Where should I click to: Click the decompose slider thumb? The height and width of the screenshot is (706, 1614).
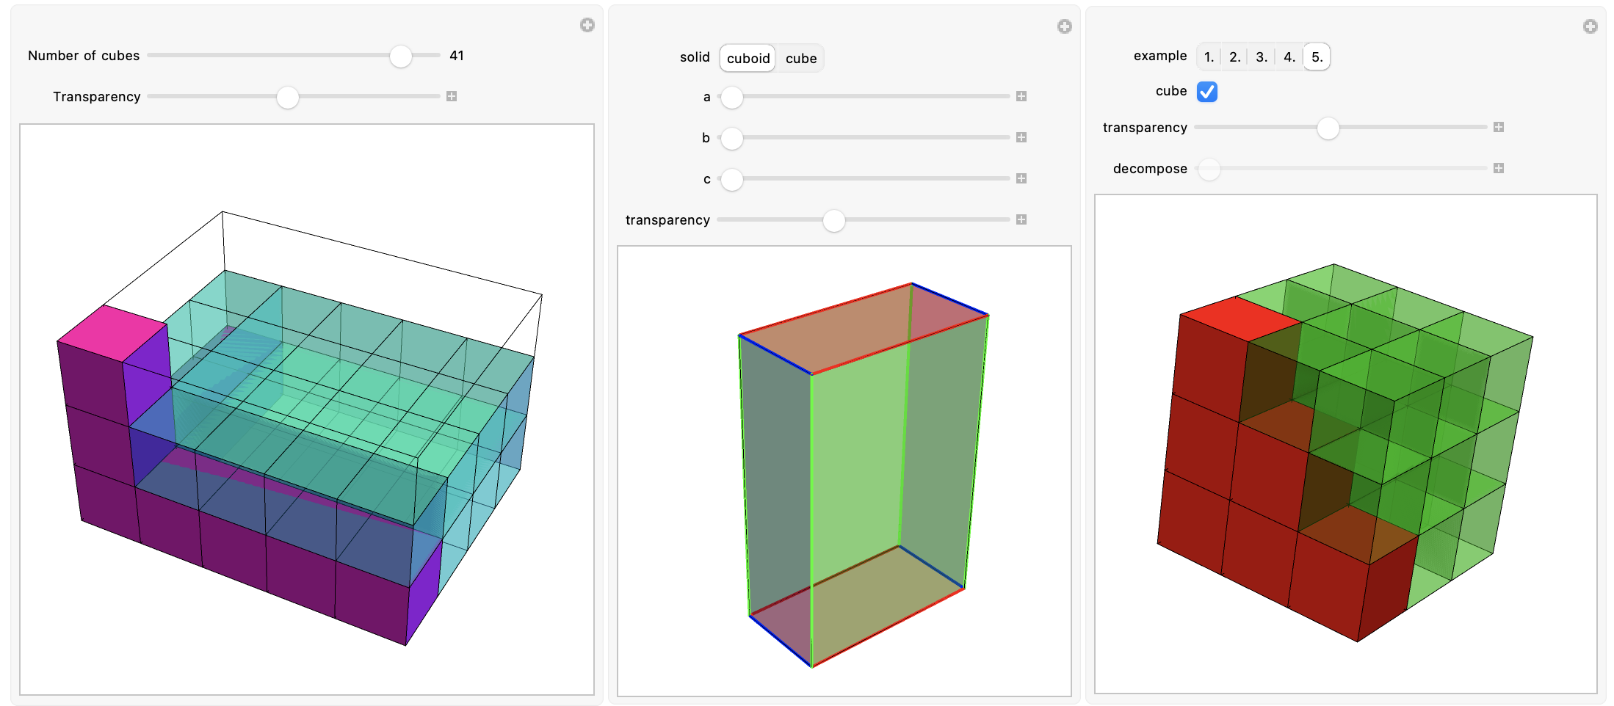(x=1209, y=169)
